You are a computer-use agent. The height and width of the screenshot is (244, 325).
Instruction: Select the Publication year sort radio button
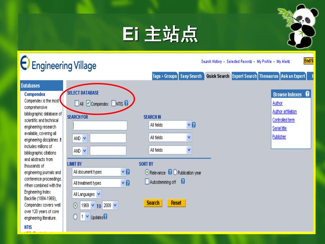[175, 172]
